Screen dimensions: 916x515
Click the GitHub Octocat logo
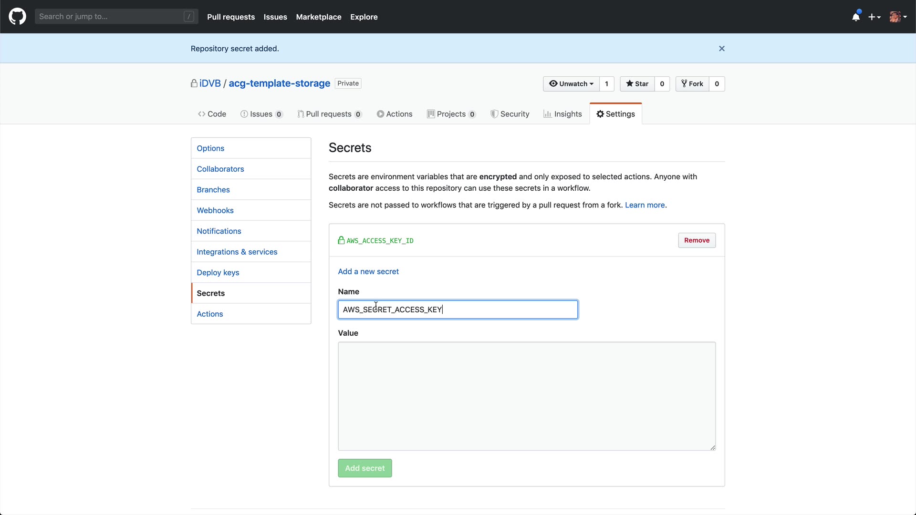click(17, 17)
